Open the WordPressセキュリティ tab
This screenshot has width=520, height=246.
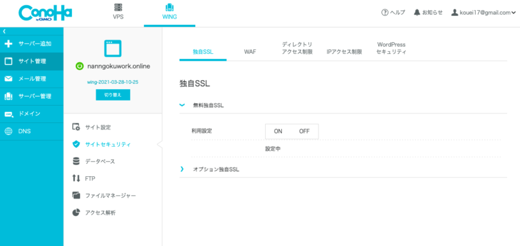(392, 48)
